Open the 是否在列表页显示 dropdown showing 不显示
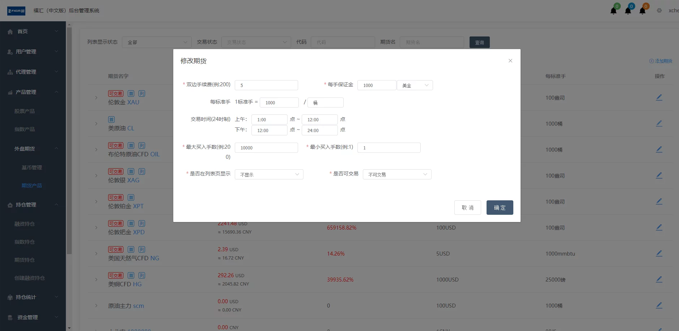This screenshot has height=331, width=679. click(x=269, y=174)
